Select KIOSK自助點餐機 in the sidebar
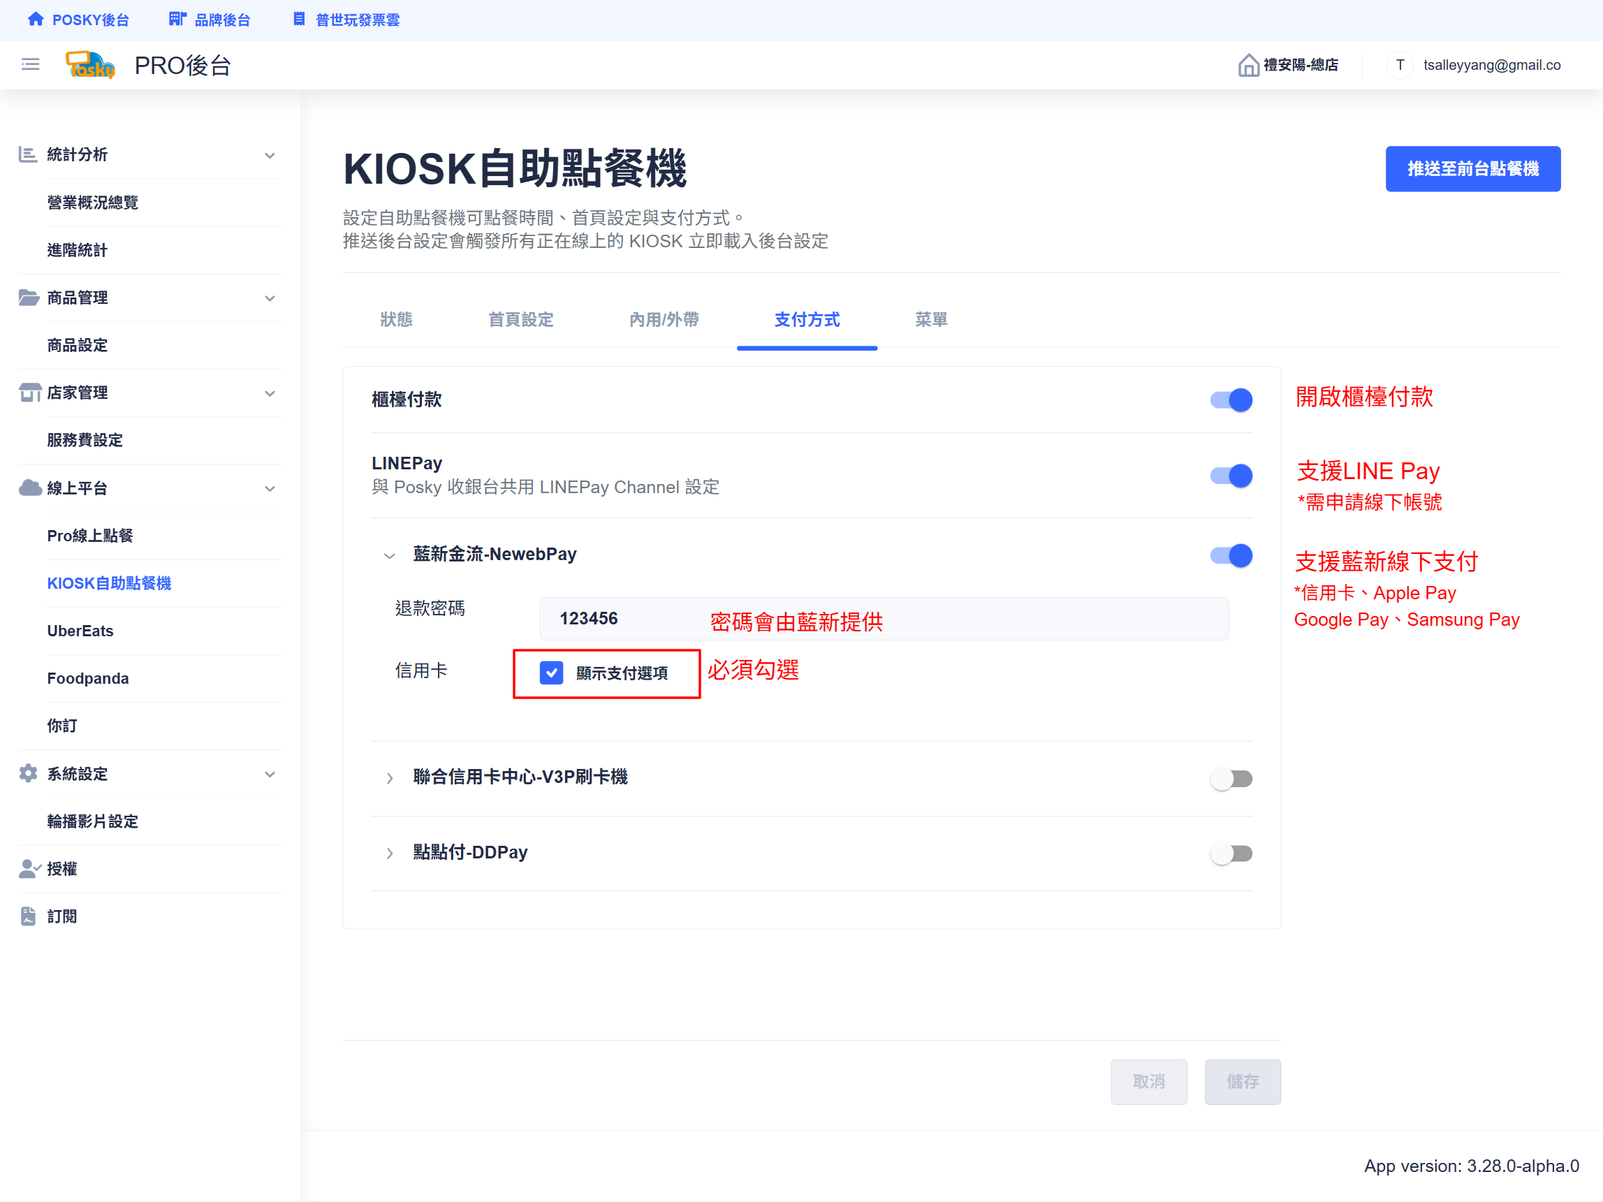 point(109,583)
